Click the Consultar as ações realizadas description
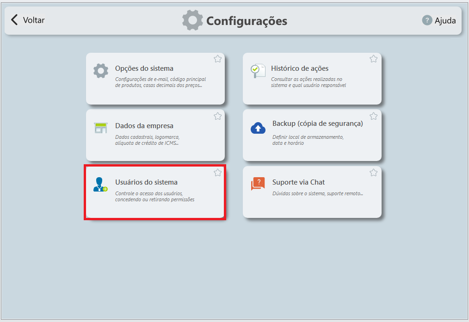 coord(309,82)
